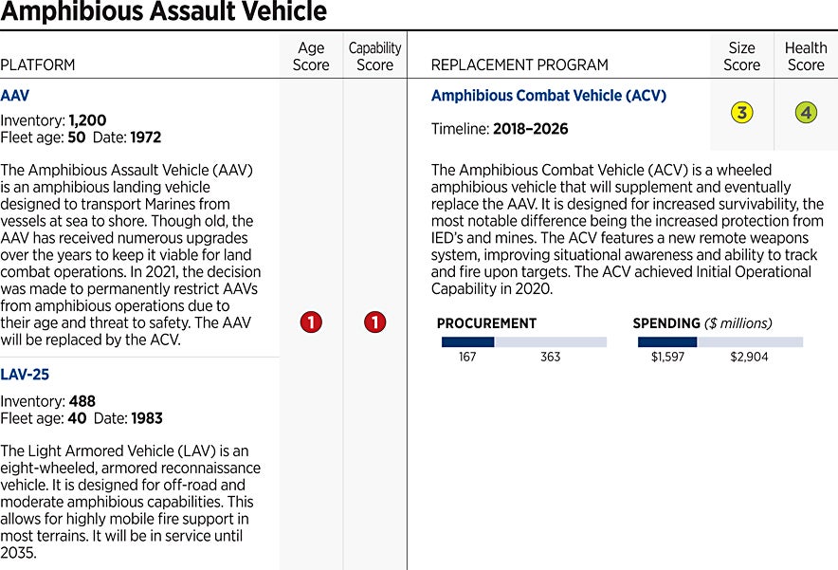838x570 pixels.
Task: Click the Health Score column header
Action: [x=806, y=56]
